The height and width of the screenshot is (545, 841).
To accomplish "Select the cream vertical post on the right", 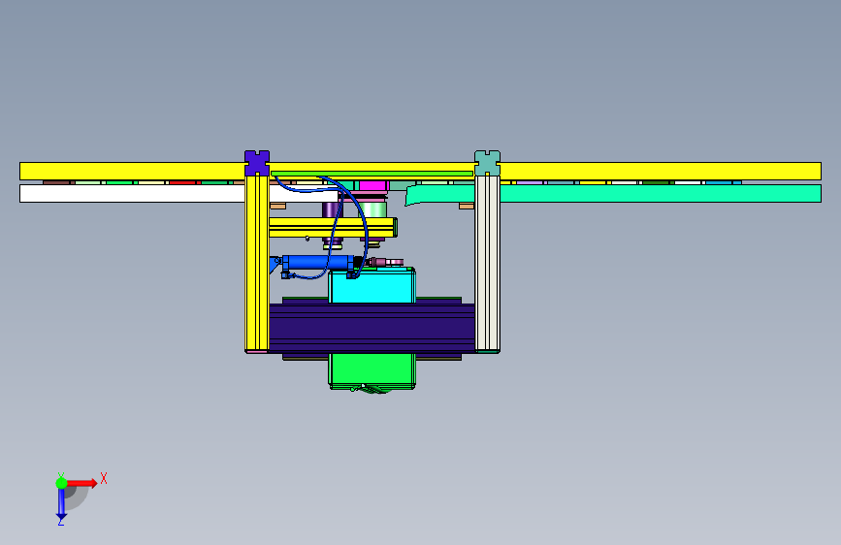I will tap(487, 263).
